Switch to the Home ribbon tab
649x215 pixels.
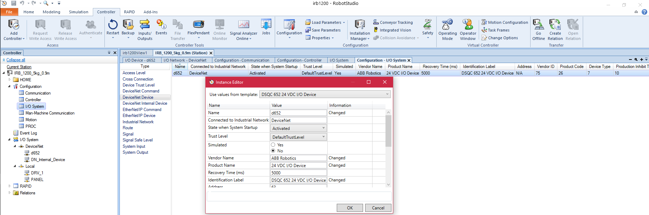click(x=29, y=12)
